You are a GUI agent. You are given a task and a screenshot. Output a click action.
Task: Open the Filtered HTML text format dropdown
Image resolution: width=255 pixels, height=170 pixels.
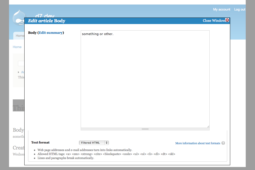(x=94, y=142)
